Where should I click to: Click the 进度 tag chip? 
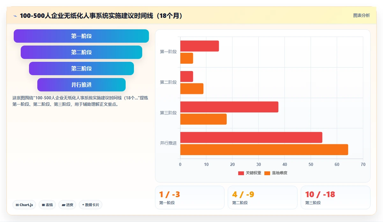tap(67, 205)
